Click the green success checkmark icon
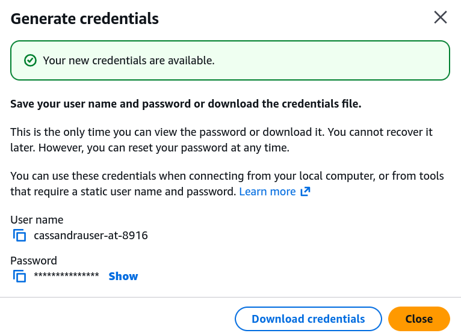Viewport: 461px width, 336px height. [x=29, y=61]
